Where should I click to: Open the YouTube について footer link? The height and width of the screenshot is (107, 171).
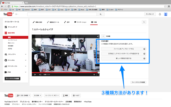click(x=11, y=102)
